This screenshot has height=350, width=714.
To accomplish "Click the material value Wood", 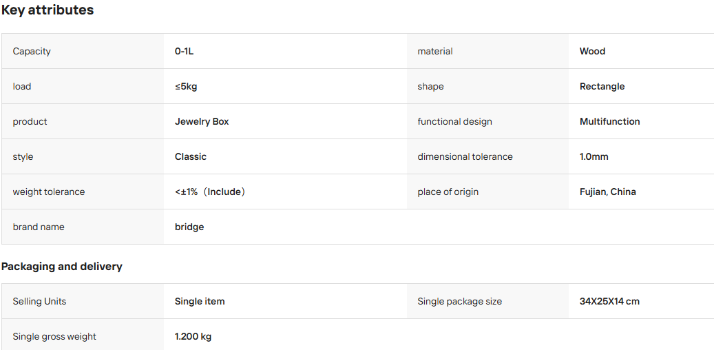I will coord(592,51).
